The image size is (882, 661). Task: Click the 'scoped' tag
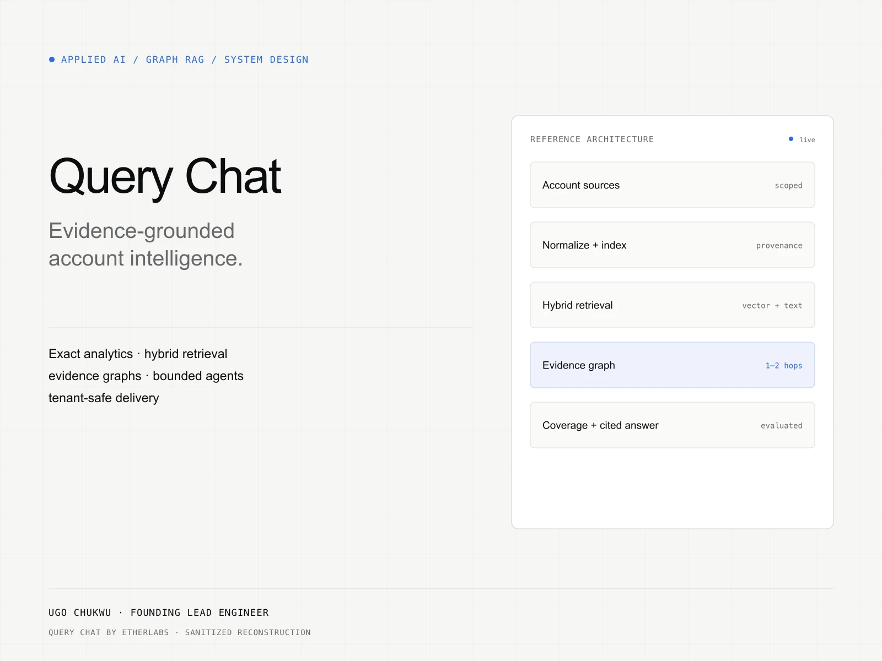pos(788,186)
